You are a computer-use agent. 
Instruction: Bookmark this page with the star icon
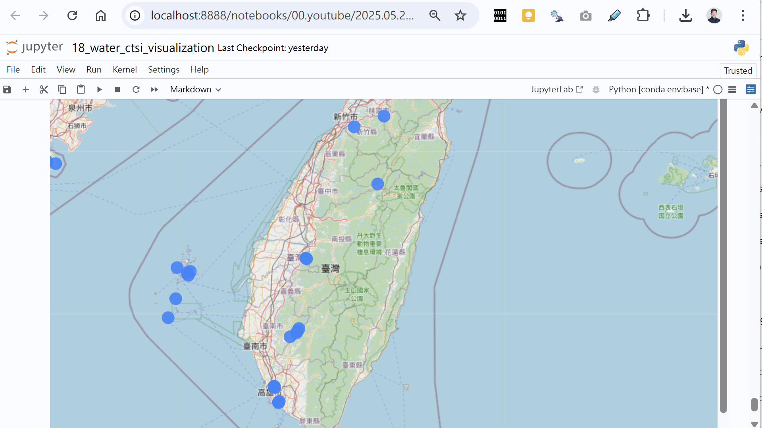pos(460,15)
